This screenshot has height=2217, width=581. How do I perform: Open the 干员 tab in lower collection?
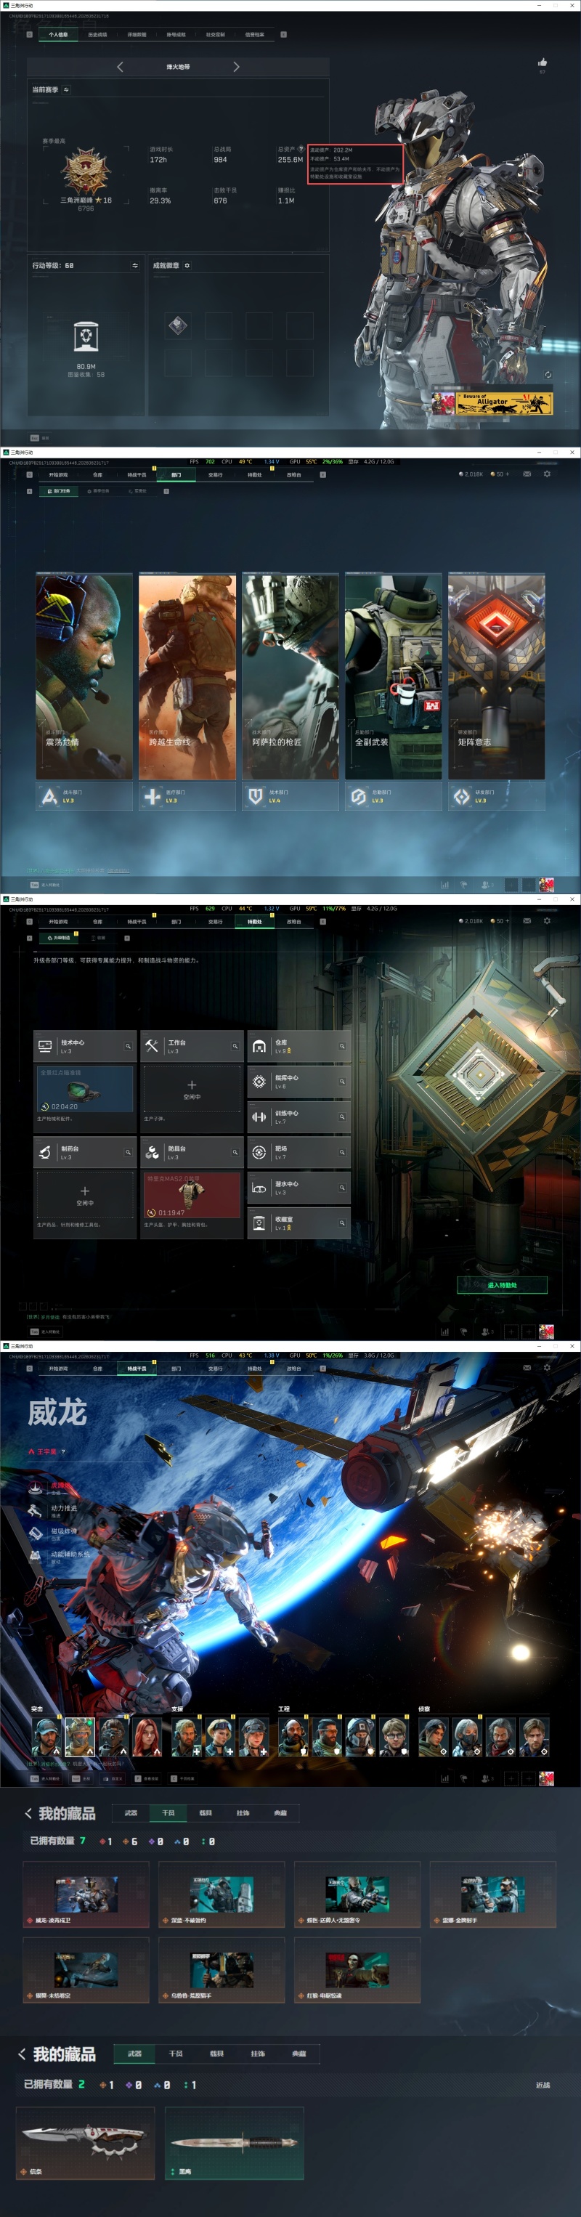[x=176, y=2053]
